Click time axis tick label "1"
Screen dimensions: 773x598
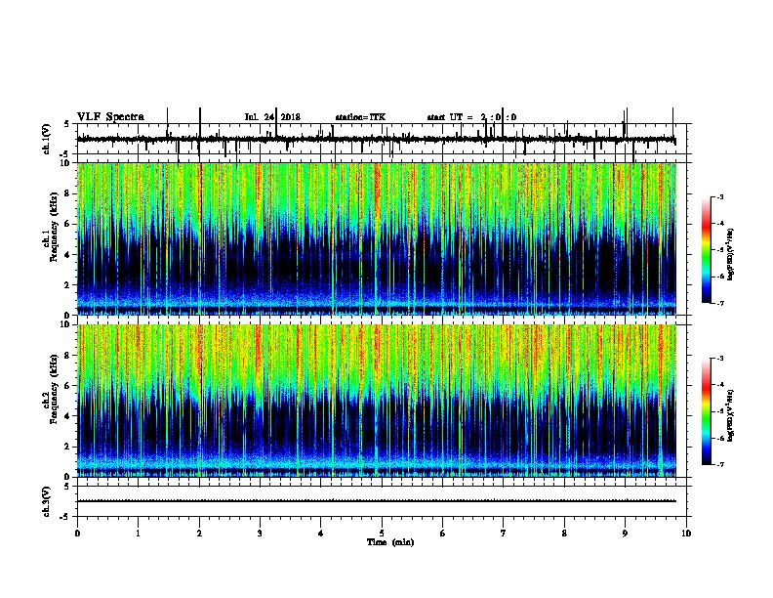click(x=138, y=534)
